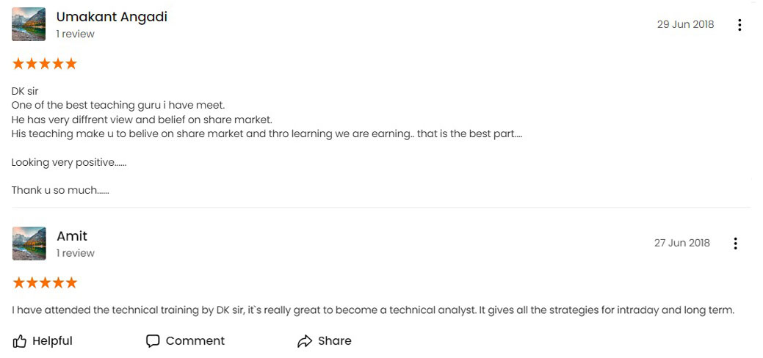763x358 pixels.
Task: Open three-dot menu on Amit's review
Action: point(735,244)
